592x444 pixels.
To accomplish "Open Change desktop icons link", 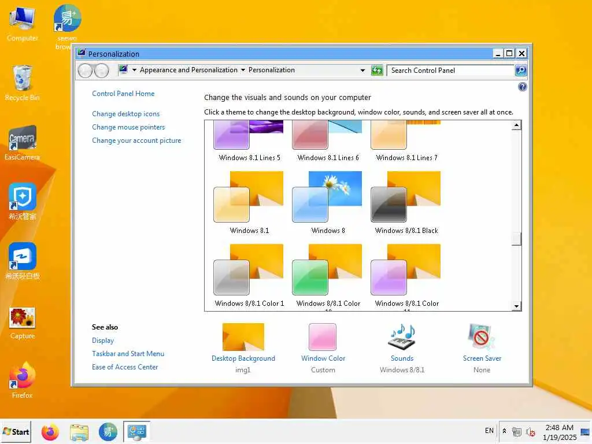I will [x=125, y=114].
